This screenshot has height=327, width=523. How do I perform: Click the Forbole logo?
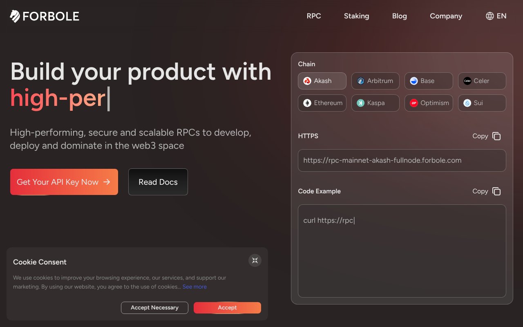[x=44, y=16]
